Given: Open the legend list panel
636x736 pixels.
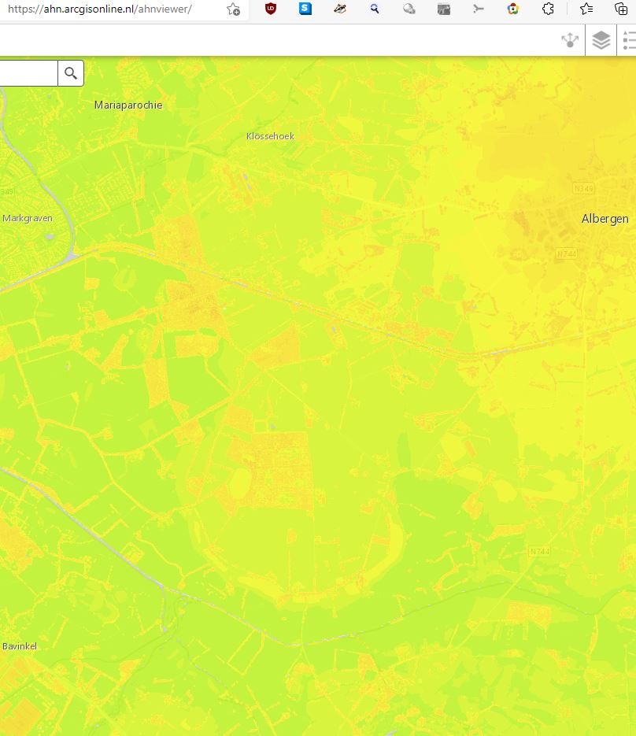Looking at the screenshot, I should (x=629, y=40).
